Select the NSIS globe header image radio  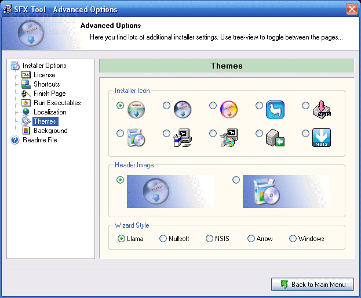point(120,180)
